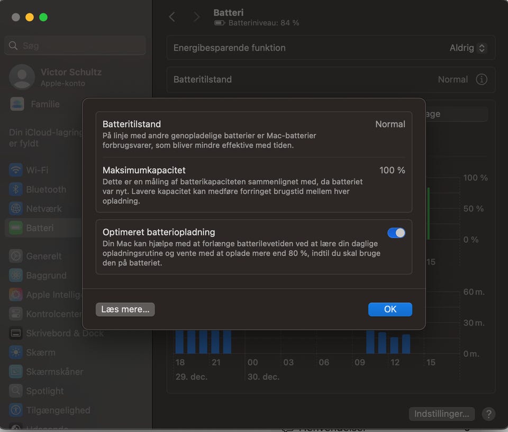508x432 pixels.
Task: Click the Søg search field
Action: pos(75,46)
